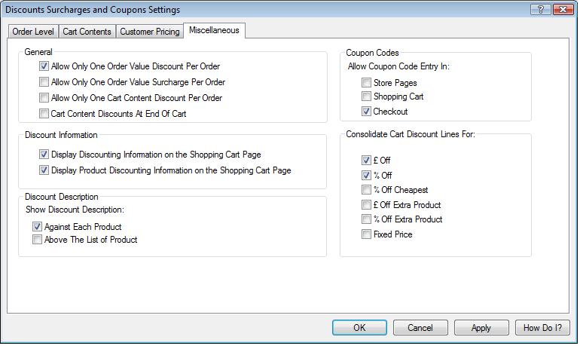Enable coupon code entry in Shopping Cart
This screenshot has width=580, height=346.
(367, 96)
